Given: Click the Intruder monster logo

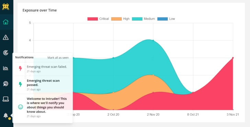Looking at the screenshot, I should pos(6,7).
